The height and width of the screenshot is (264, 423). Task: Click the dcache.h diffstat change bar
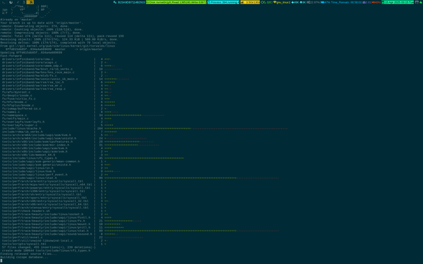196,128
